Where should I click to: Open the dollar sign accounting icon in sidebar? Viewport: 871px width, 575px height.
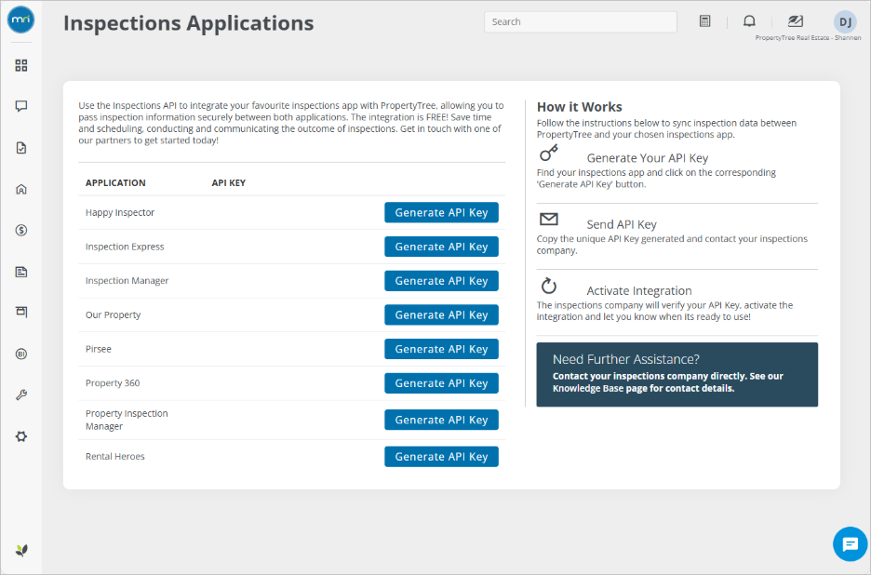21,230
